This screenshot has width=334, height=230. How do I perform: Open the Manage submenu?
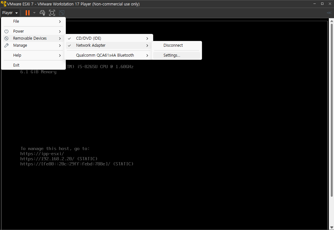pos(33,45)
